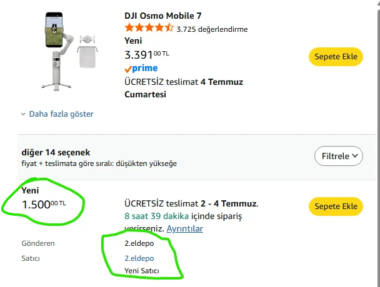
Task: Add the 1.500 TL offer to cart
Action: click(336, 207)
